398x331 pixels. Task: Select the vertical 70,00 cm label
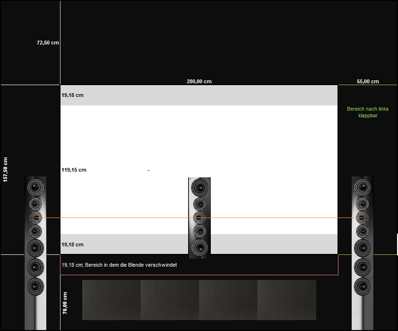click(x=65, y=303)
